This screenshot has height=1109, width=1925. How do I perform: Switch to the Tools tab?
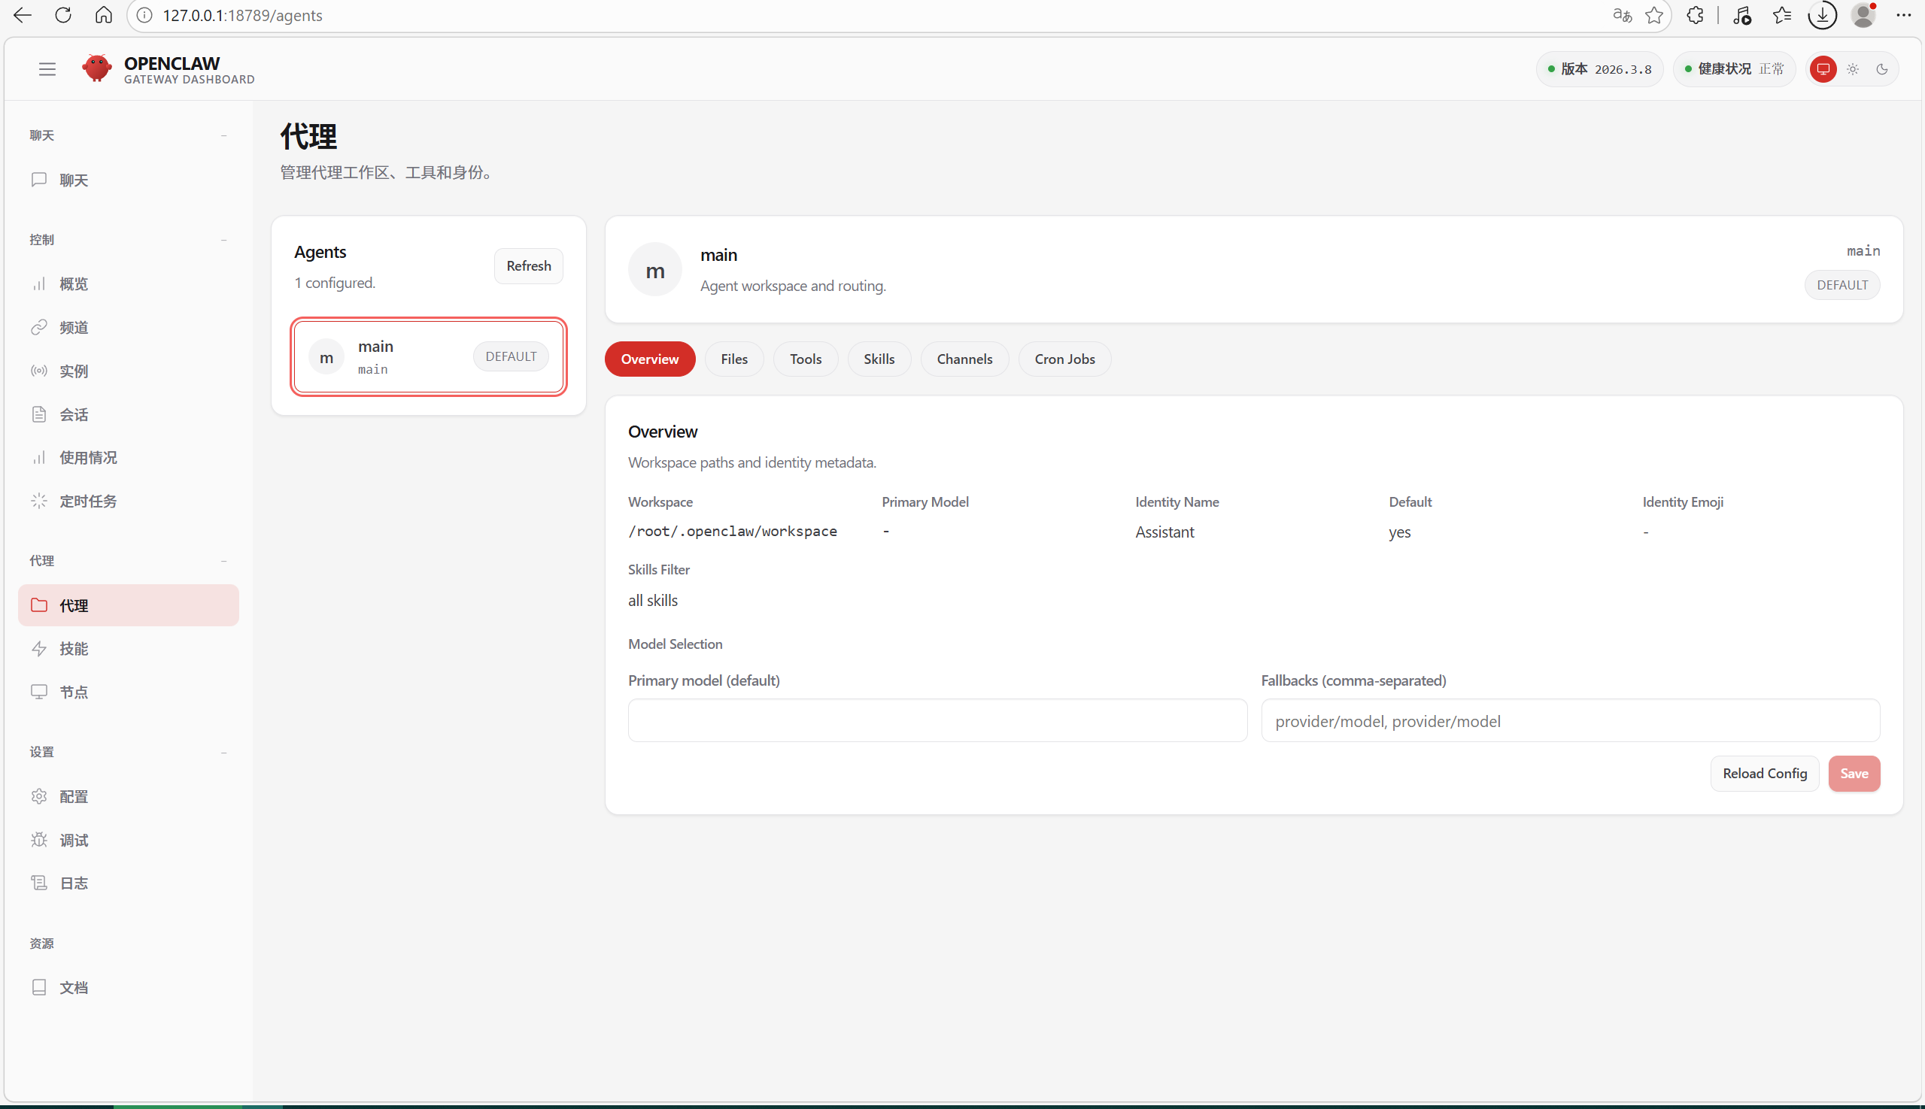805,359
